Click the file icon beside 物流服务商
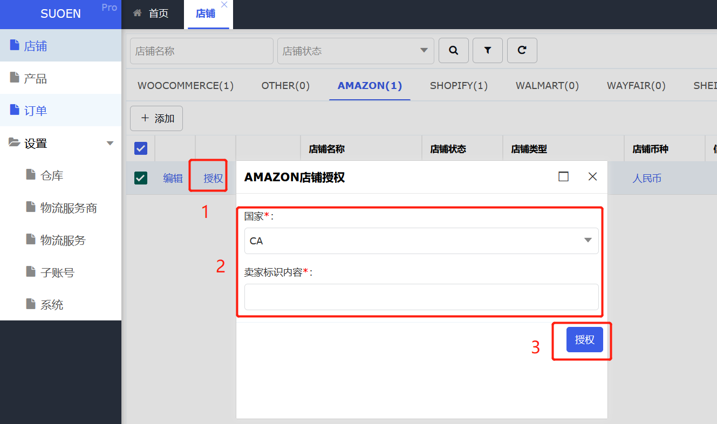This screenshot has height=424, width=717. (x=31, y=207)
